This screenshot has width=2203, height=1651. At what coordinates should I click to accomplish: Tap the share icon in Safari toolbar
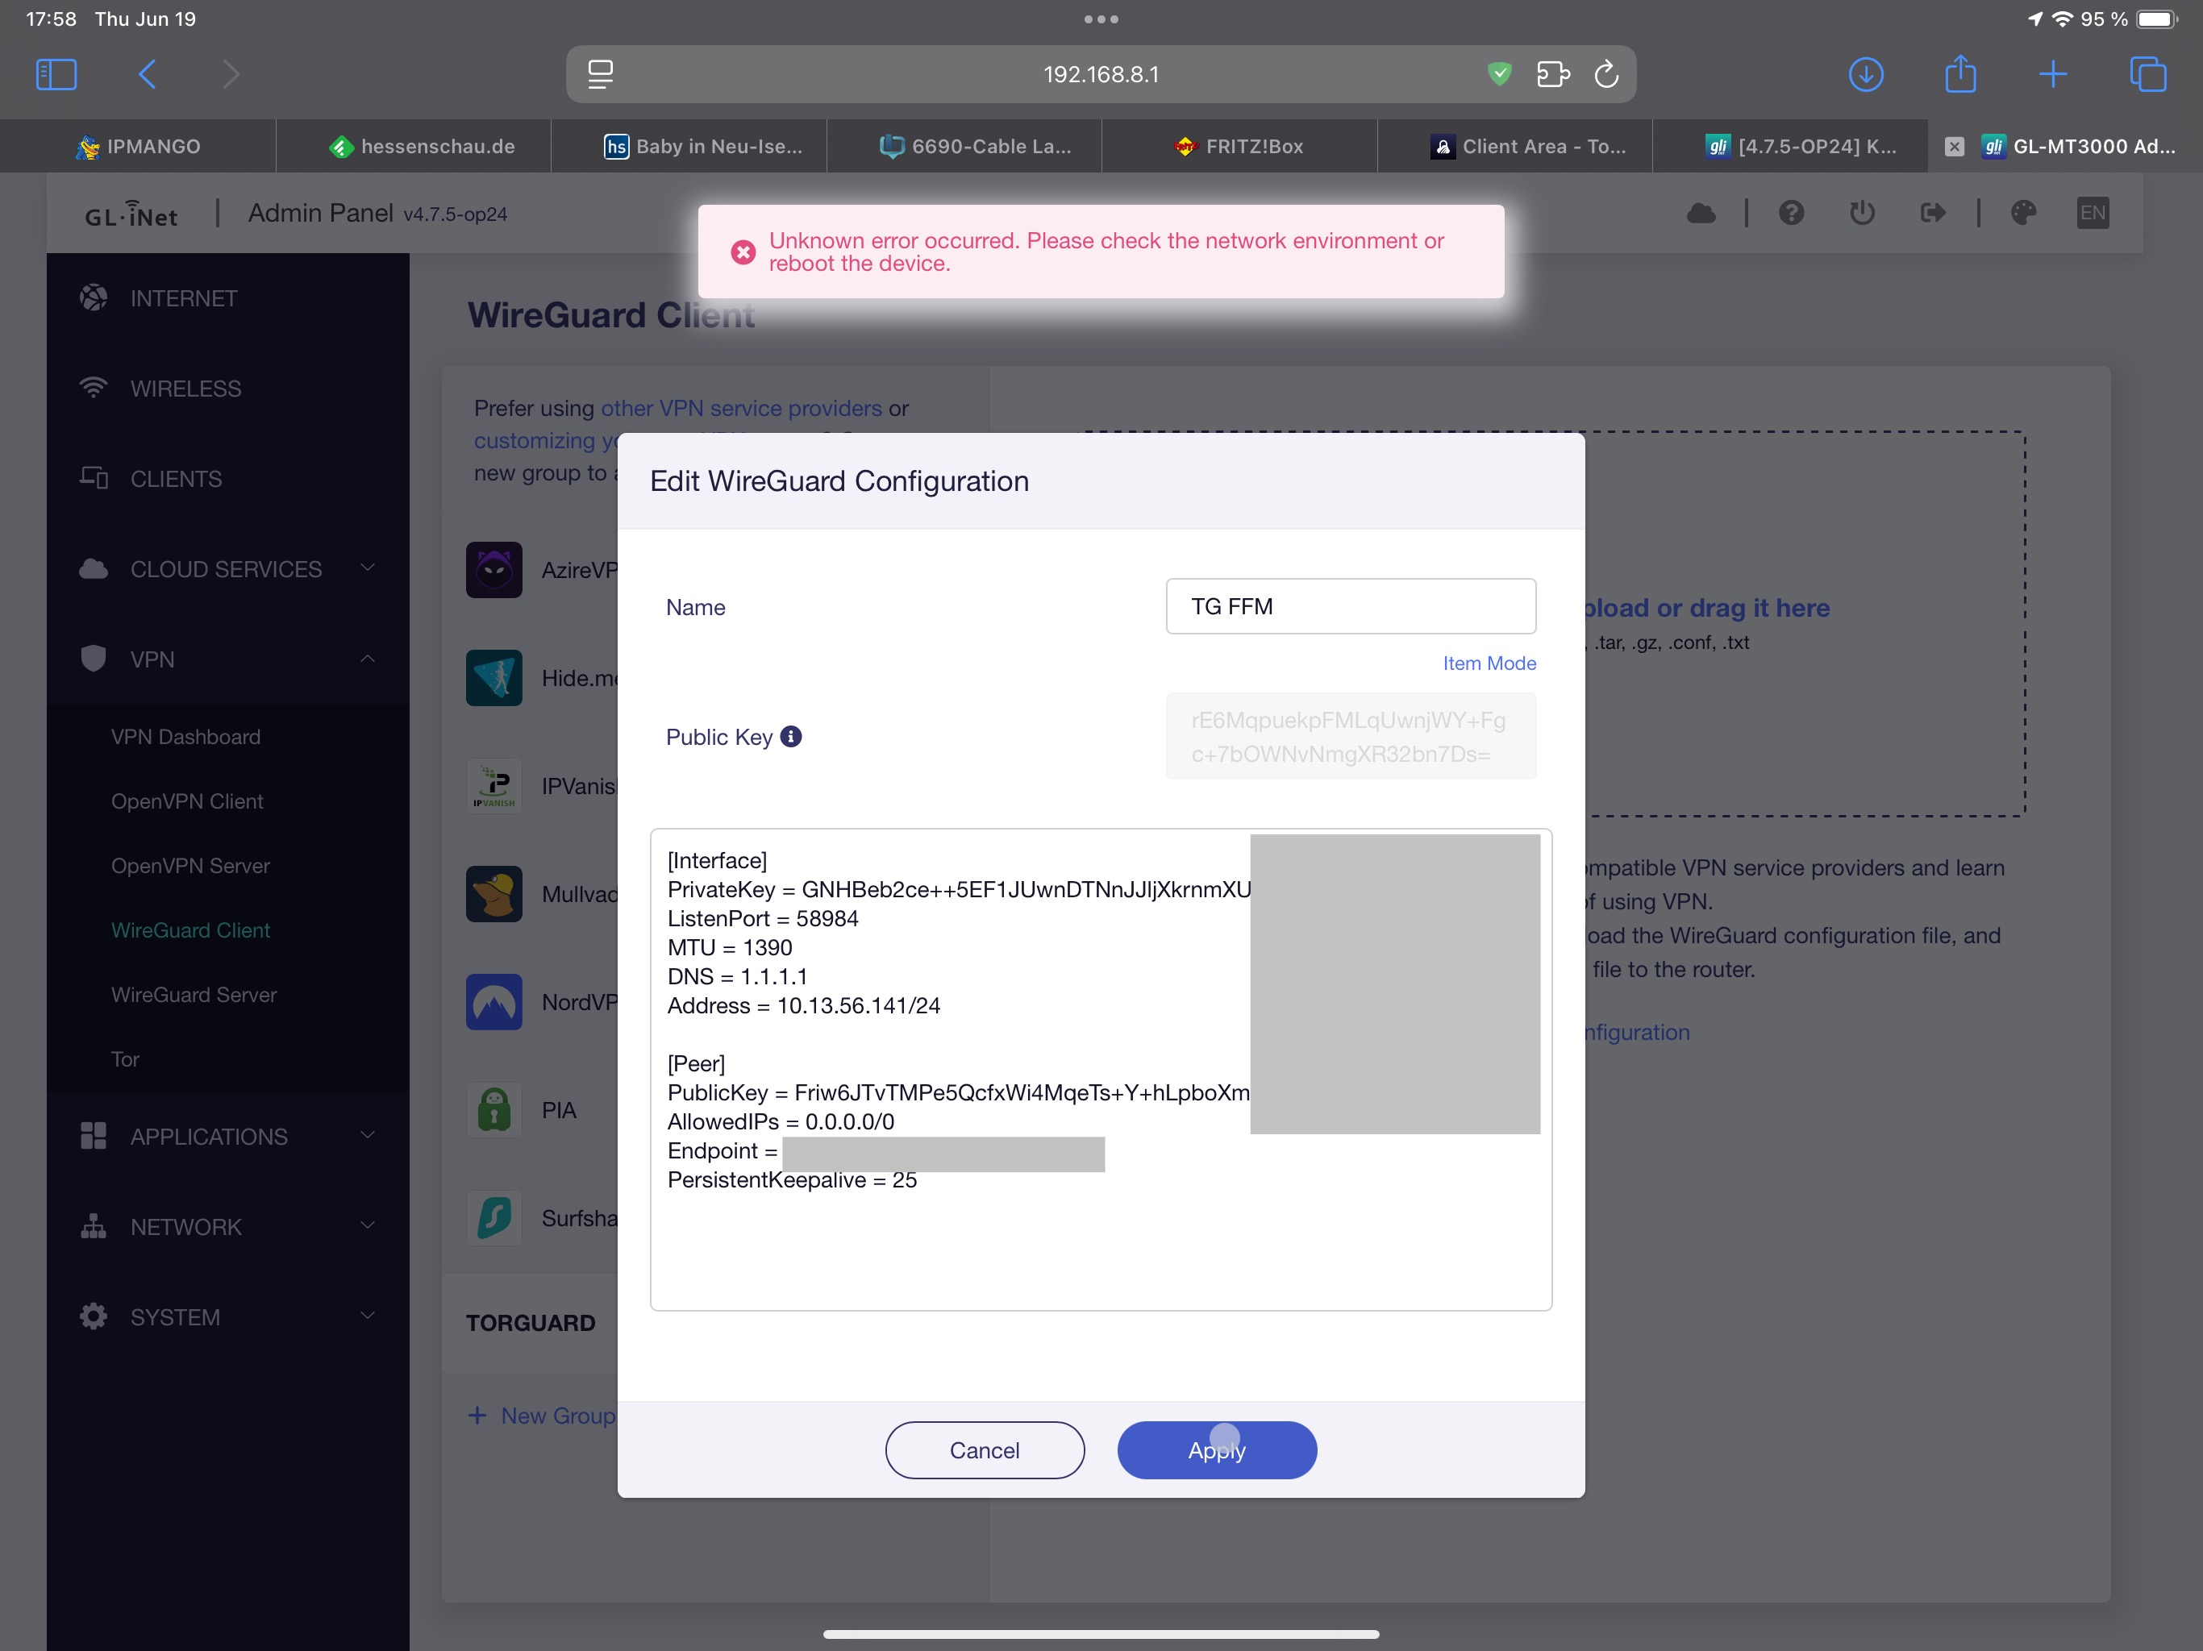pyautogui.click(x=1960, y=73)
